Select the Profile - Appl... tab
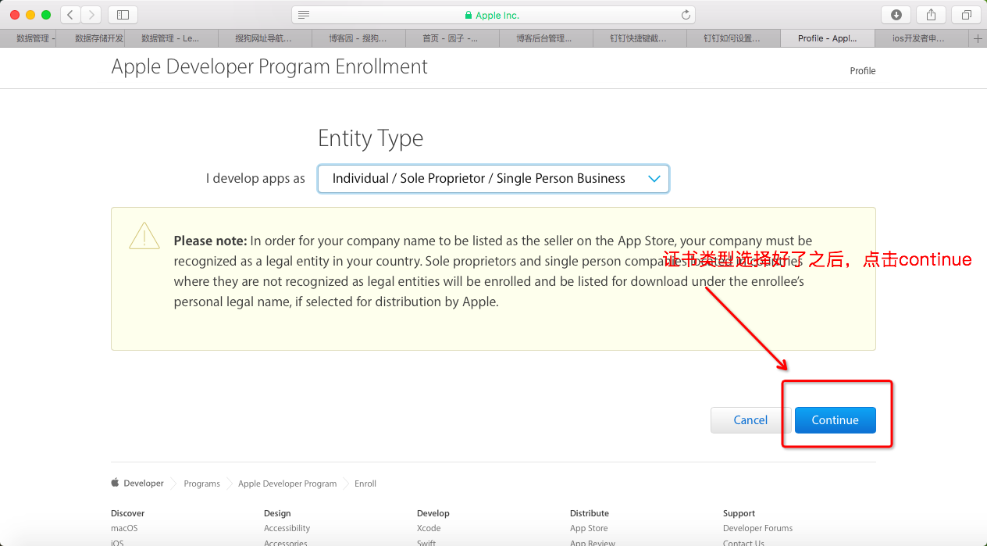 coord(827,38)
